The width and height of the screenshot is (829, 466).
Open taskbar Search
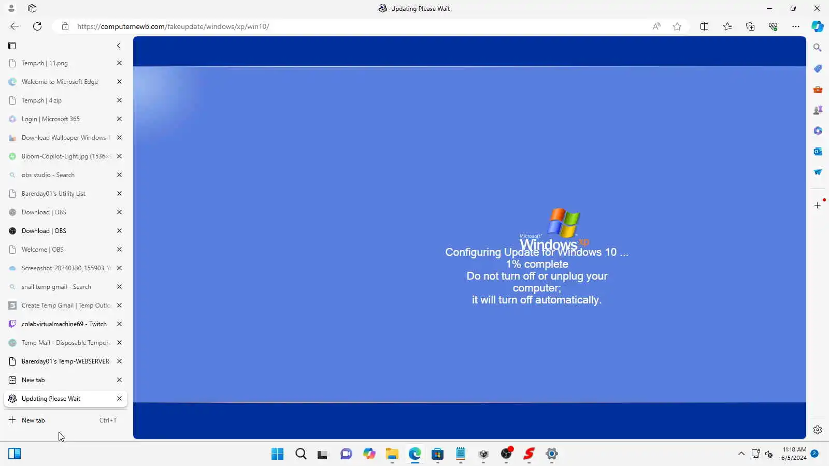301,454
